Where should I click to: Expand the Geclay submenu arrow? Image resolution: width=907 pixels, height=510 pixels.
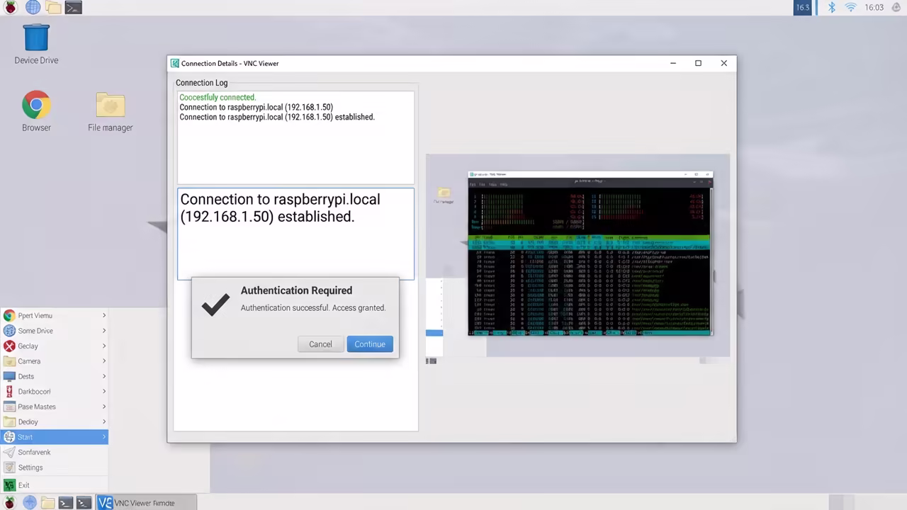104,346
